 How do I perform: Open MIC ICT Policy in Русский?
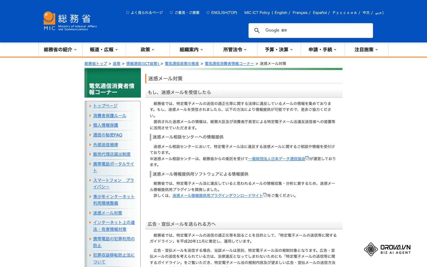pos(345,13)
